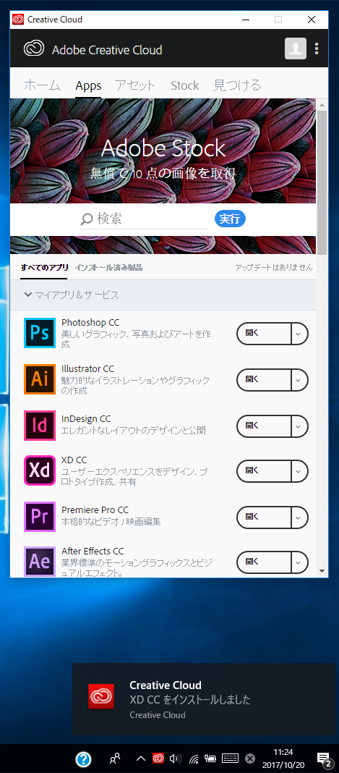This screenshot has width=339, height=773.
Task: Click エレガントなレイアウトのデザインと公開 description text
Action: click(134, 431)
